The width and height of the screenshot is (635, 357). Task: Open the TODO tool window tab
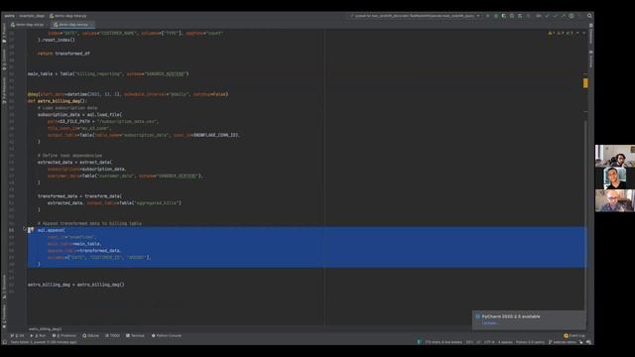[112, 335]
